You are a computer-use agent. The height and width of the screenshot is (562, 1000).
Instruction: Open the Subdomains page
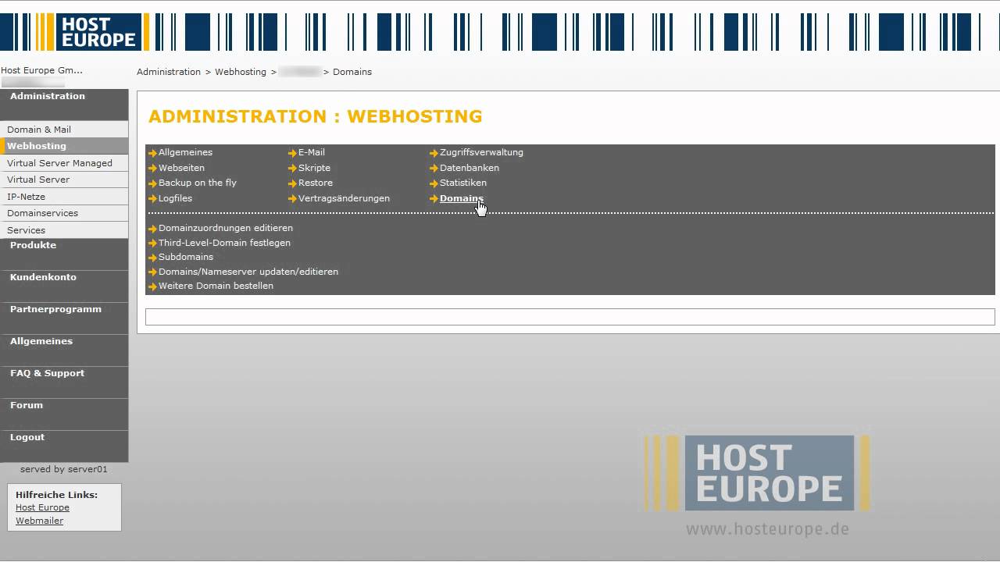186,257
